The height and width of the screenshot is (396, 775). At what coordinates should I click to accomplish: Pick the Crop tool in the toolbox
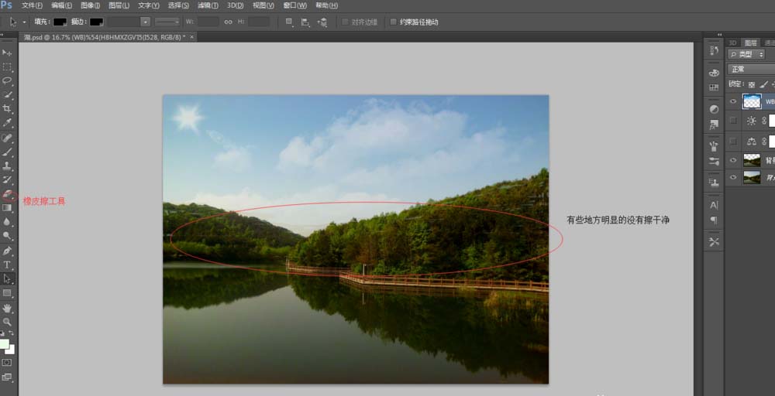[x=7, y=108]
